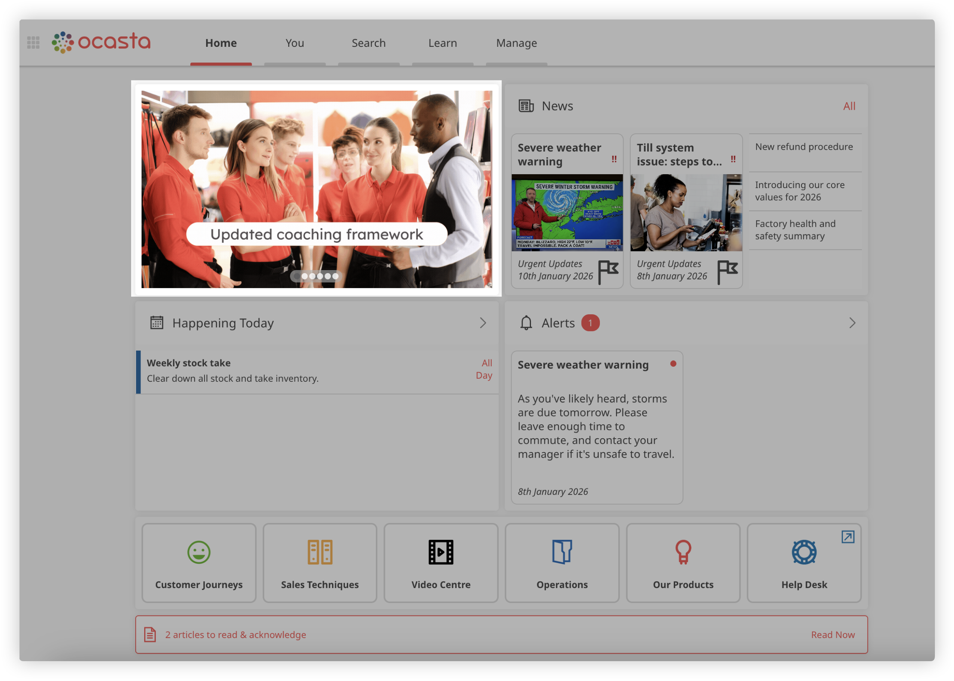Open the Operations map tile
954x681 pixels.
pos(562,562)
